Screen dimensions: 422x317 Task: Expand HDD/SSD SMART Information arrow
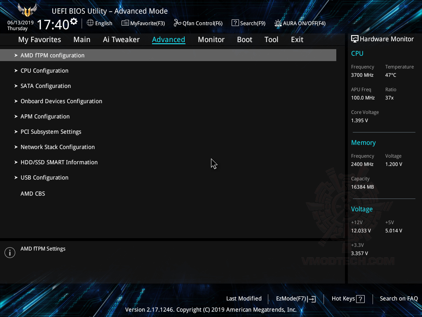pos(16,162)
